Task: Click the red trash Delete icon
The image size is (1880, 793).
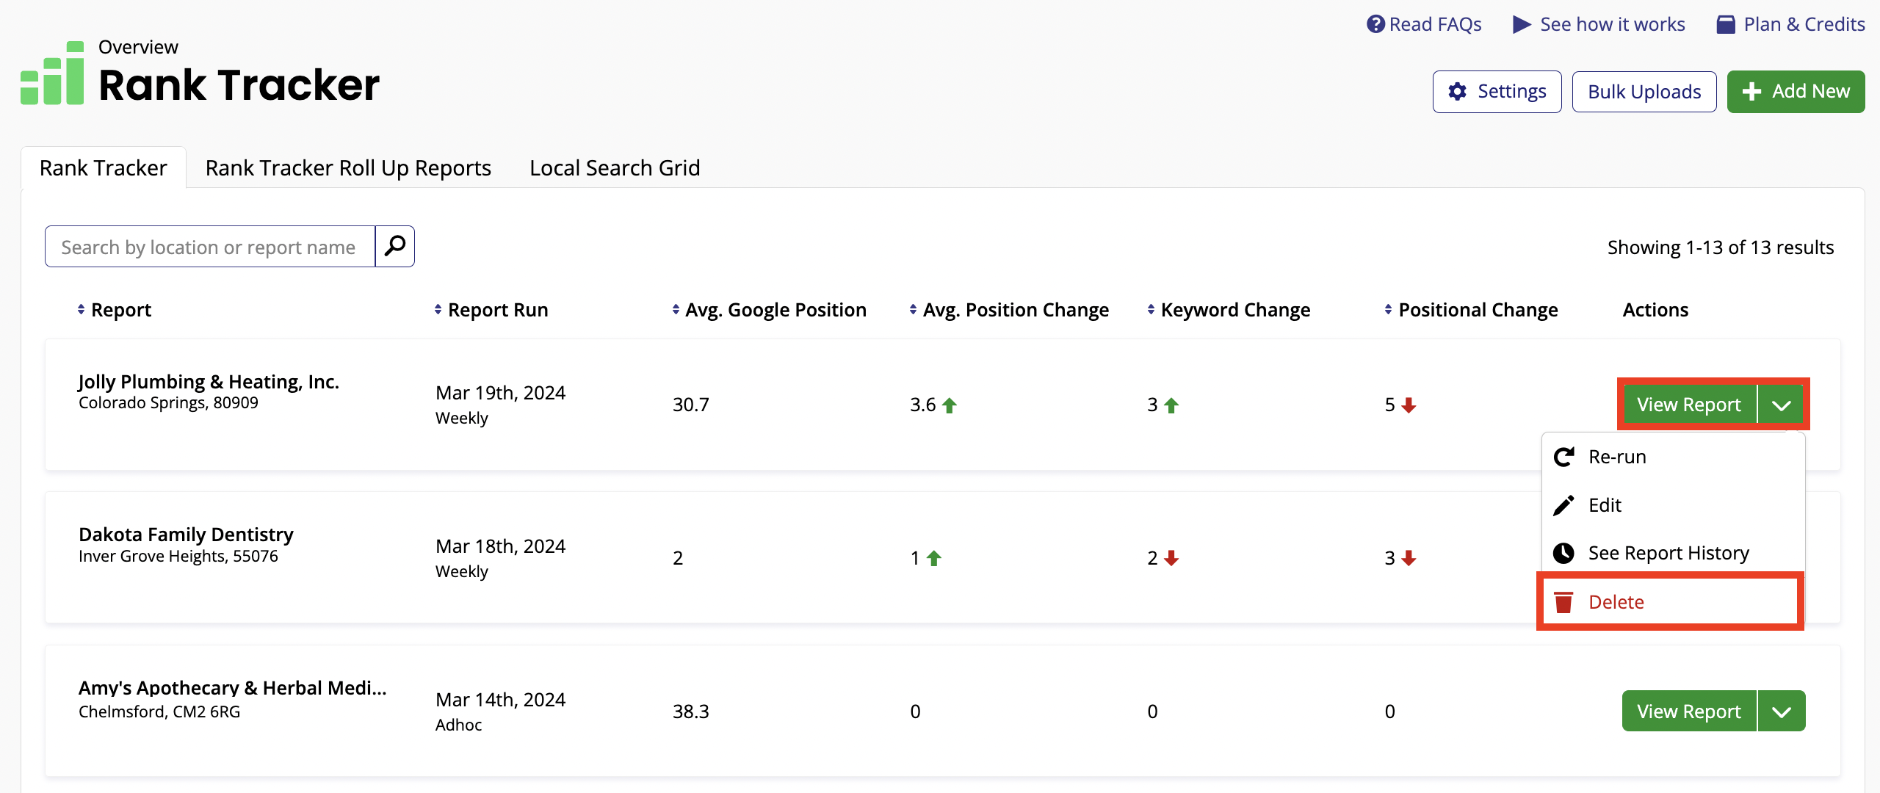Action: click(x=1563, y=602)
